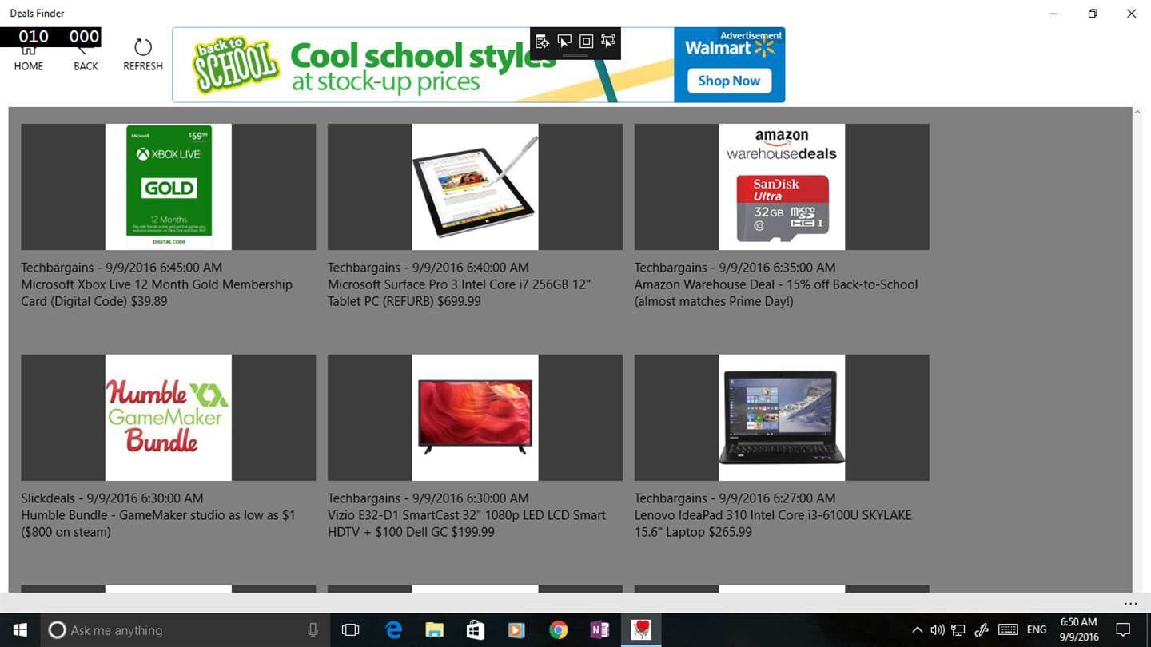Click scroll up arrow of deals list
The height and width of the screenshot is (647, 1151).
pos(1137,113)
